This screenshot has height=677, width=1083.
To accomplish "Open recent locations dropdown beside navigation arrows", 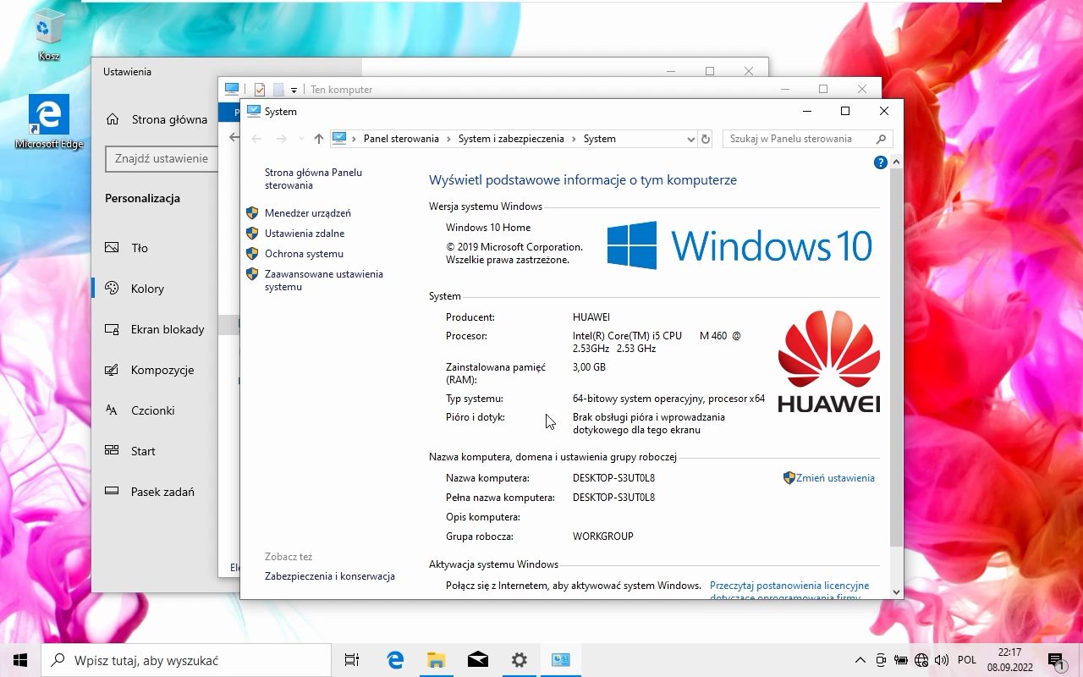I will pyautogui.click(x=300, y=139).
